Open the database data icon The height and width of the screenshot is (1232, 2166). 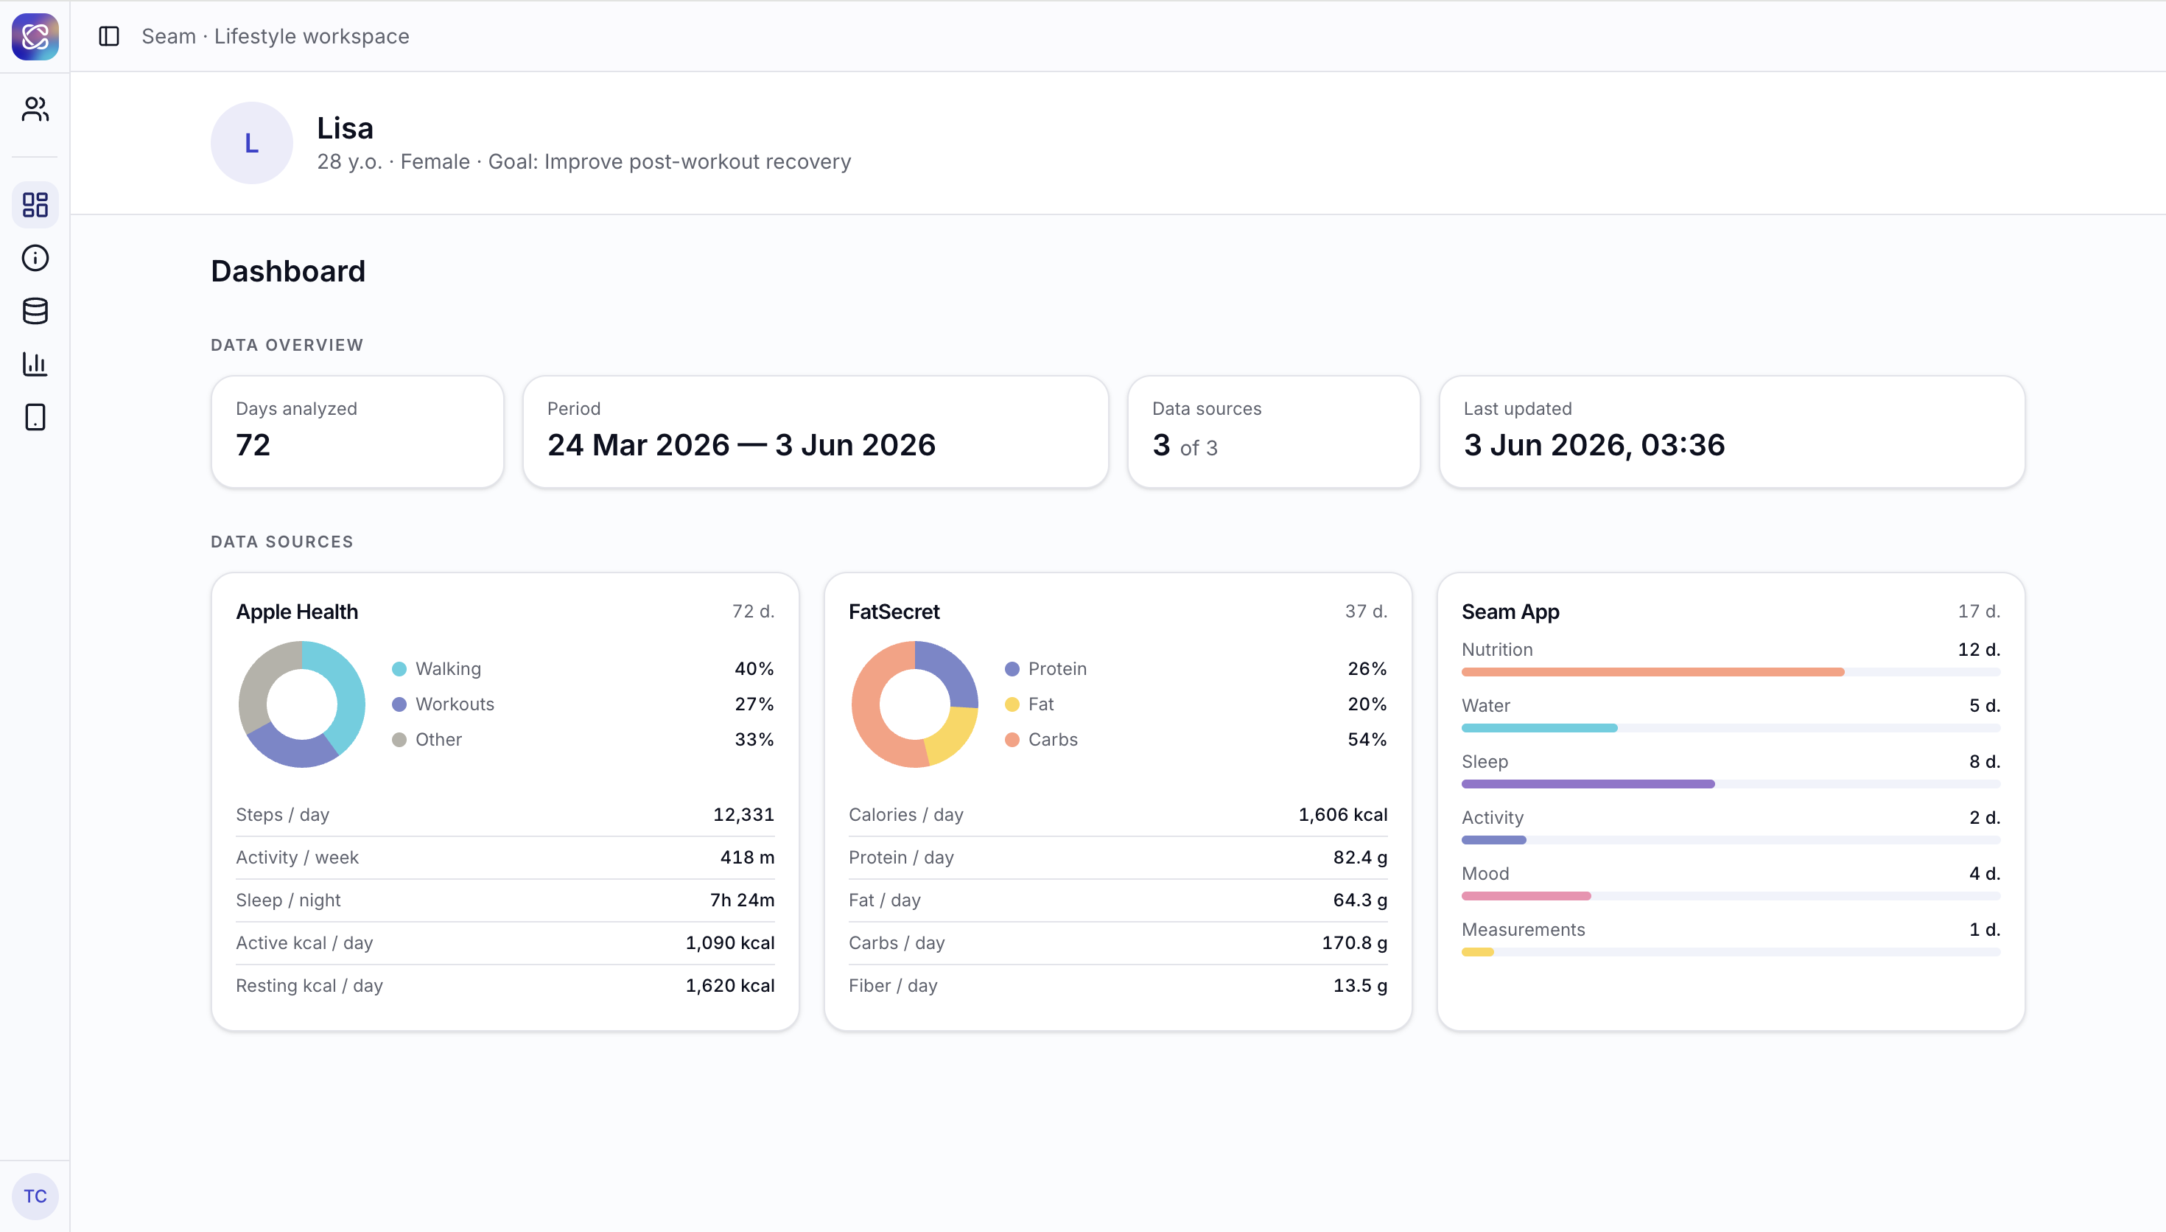point(35,312)
